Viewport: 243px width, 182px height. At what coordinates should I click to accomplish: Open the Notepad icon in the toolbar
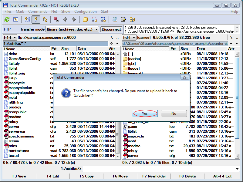click(115, 20)
